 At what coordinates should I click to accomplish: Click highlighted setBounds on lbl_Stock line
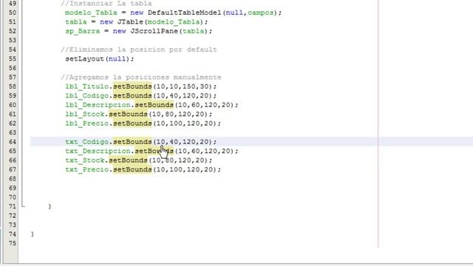coord(128,114)
